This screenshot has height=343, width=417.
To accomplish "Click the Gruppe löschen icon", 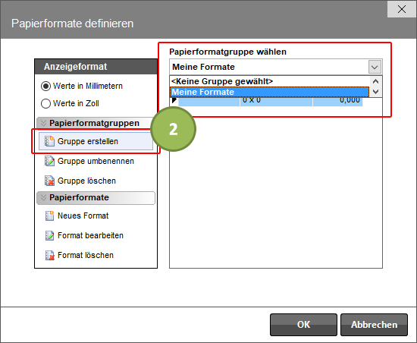I will click(49, 181).
